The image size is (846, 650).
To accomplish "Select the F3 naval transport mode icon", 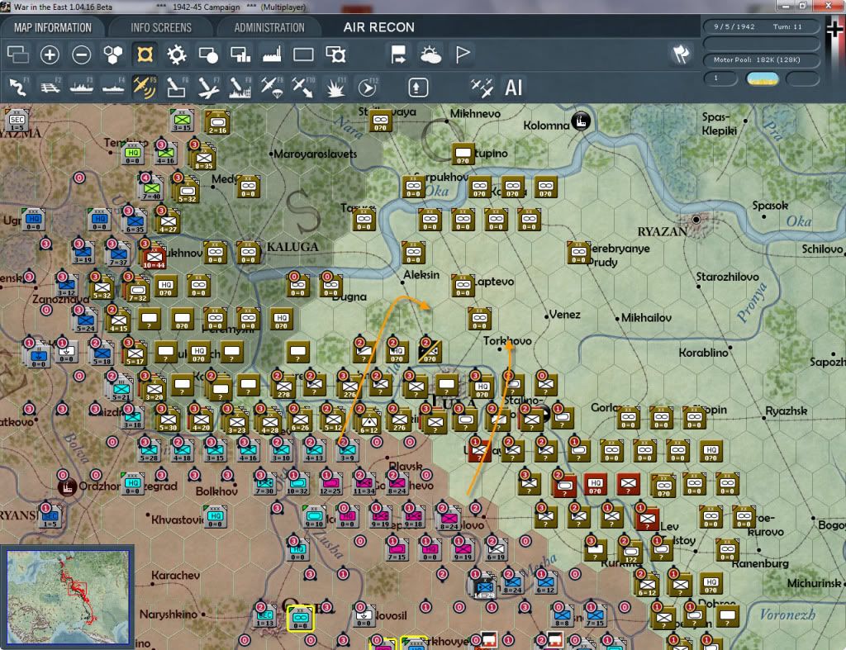I will point(82,87).
